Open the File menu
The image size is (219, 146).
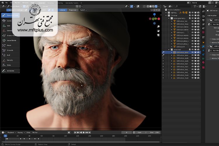click(6, 3)
